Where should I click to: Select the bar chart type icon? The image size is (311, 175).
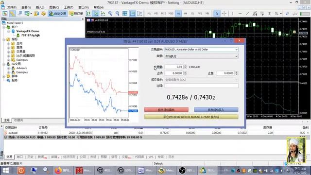tap(88, 14)
